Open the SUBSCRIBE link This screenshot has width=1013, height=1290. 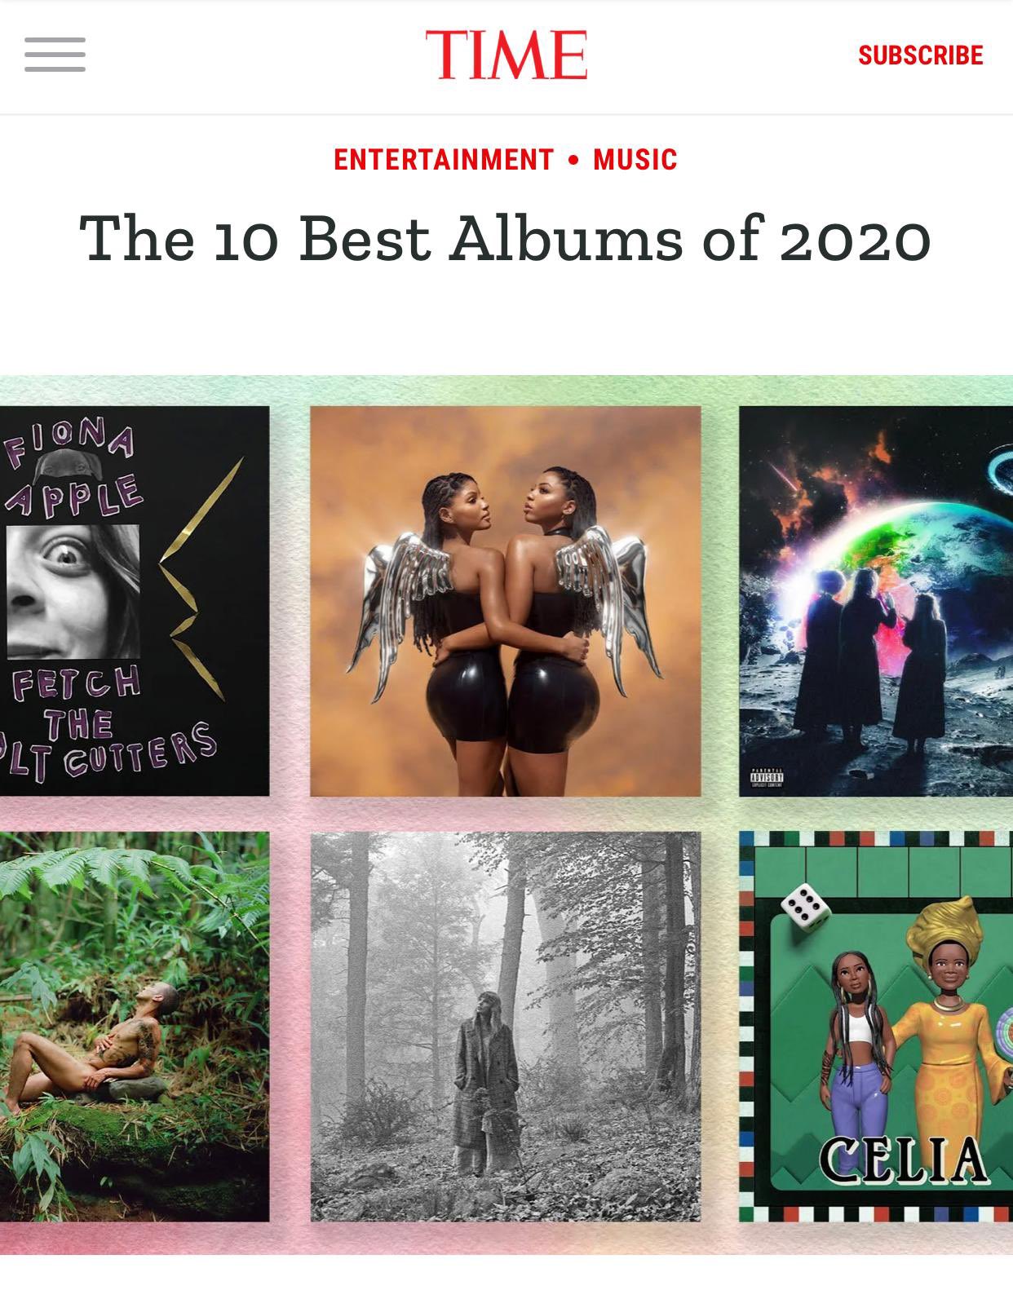920,55
